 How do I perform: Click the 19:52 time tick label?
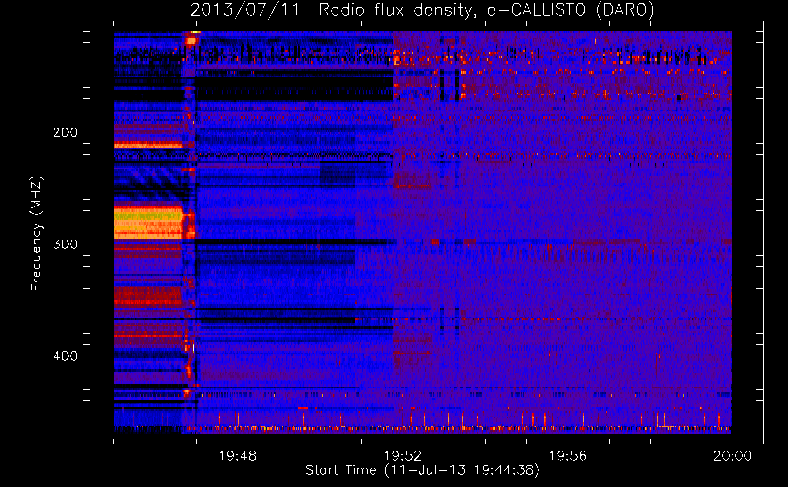[x=403, y=456]
